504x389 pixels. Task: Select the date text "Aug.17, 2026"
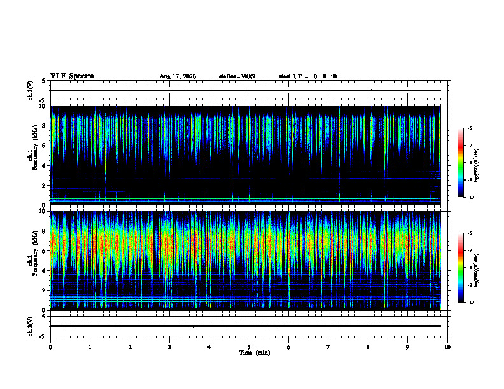pyautogui.click(x=178, y=76)
